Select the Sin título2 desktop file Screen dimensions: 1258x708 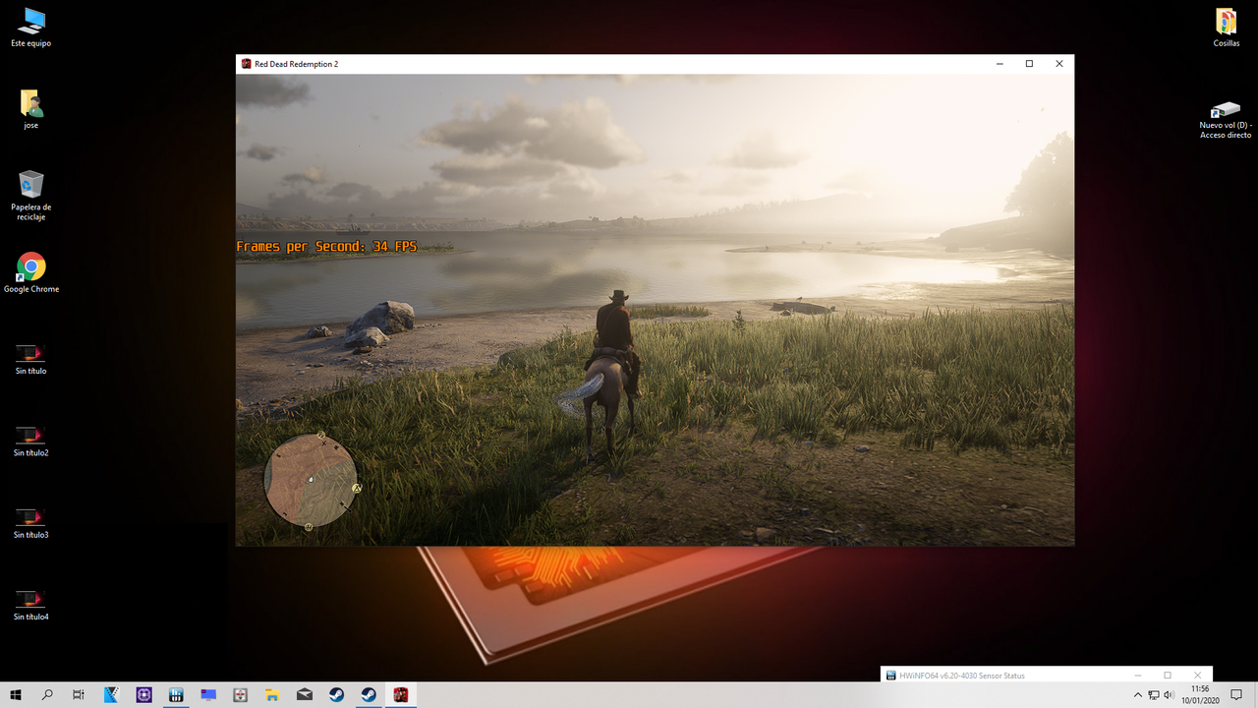[x=30, y=441]
